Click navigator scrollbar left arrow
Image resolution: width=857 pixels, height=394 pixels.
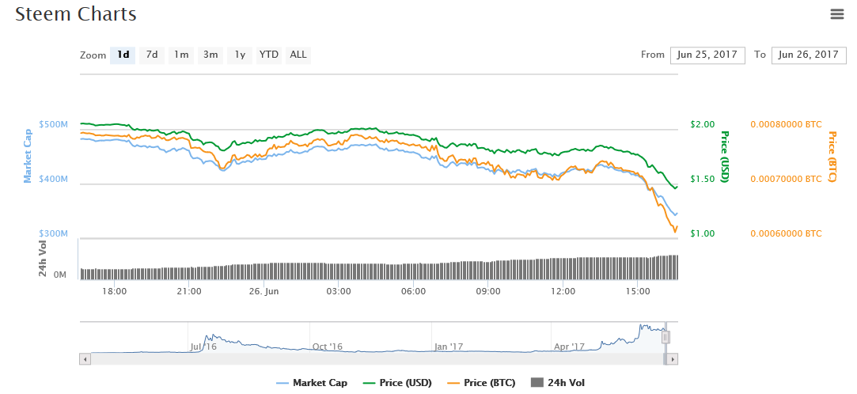click(x=85, y=359)
